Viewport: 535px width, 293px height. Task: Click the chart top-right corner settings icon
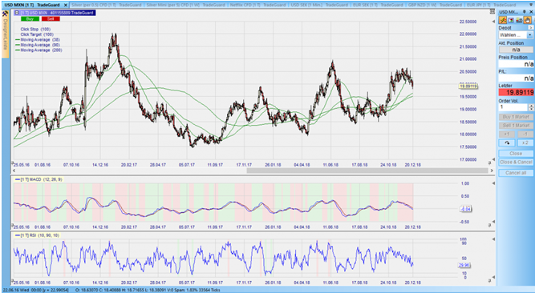pos(492,11)
